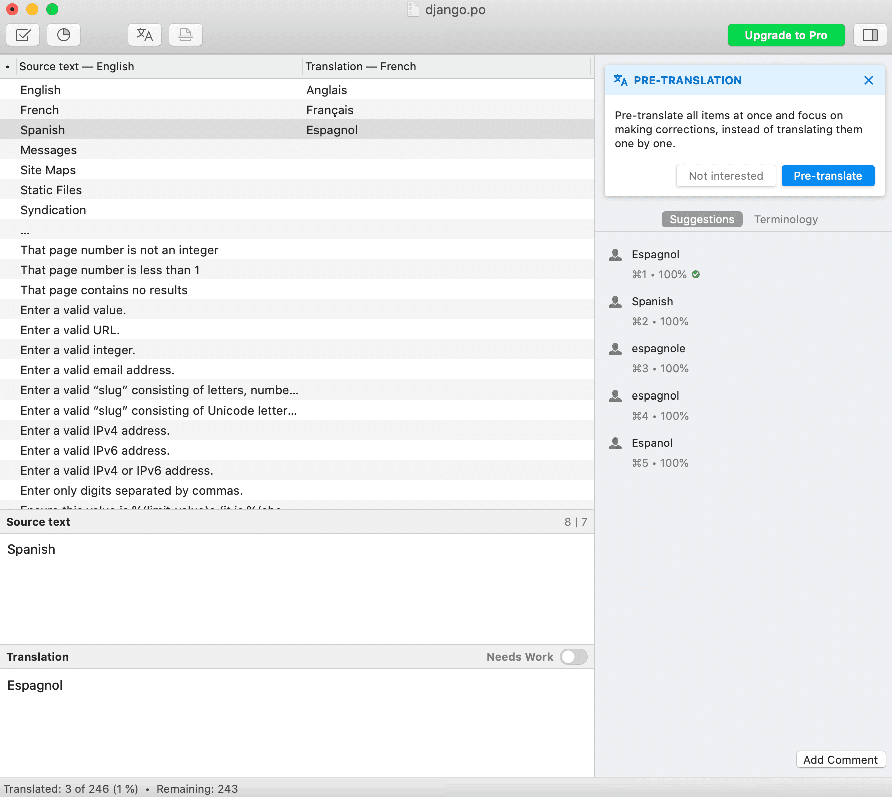
Task: Click the Upgrade to Pro button
Action: click(786, 35)
